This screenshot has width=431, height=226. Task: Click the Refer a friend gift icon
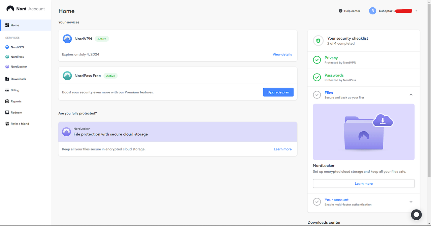7,124
